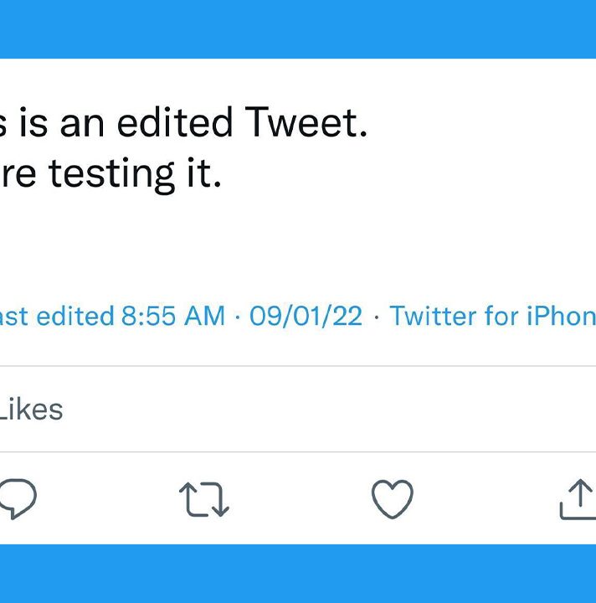The height and width of the screenshot is (603, 596).
Task: Open edit history via 'Last edited' label
Action: (x=57, y=316)
